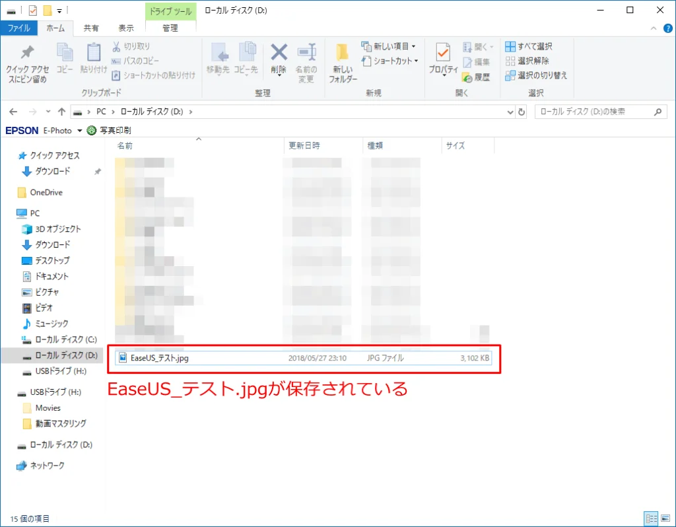Switch to the 表示 (View) ribbon tab
This screenshot has width=676, height=527.
[x=125, y=28]
